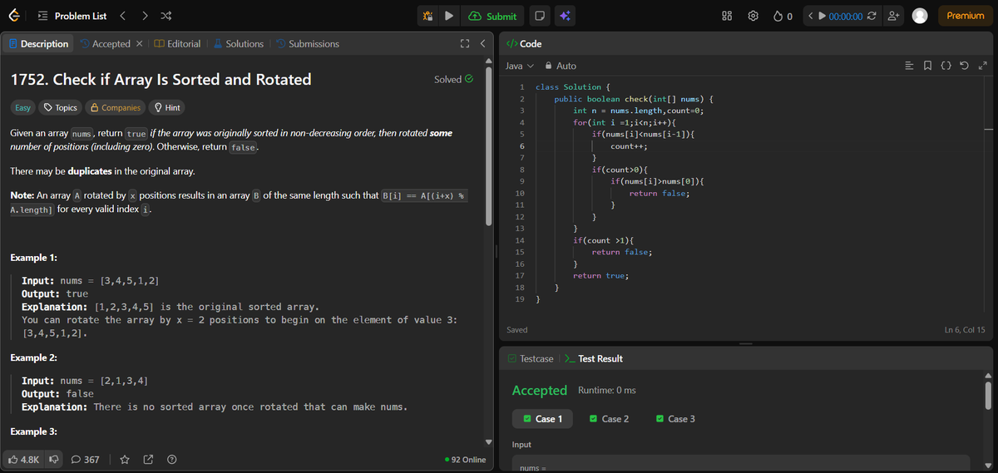The image size is (998, 473).
Task: Click the 'Ln 6, Col 15' status text
Action: pyautogui.click(x=964, y=330)
